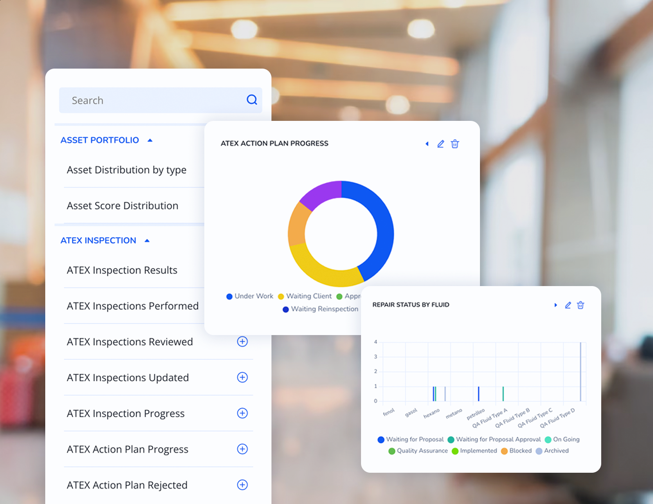The height and width of the screenshot is (504, 653).
Task: Collapse the Asset Portfolio section
Action: (x=150, y=140)
